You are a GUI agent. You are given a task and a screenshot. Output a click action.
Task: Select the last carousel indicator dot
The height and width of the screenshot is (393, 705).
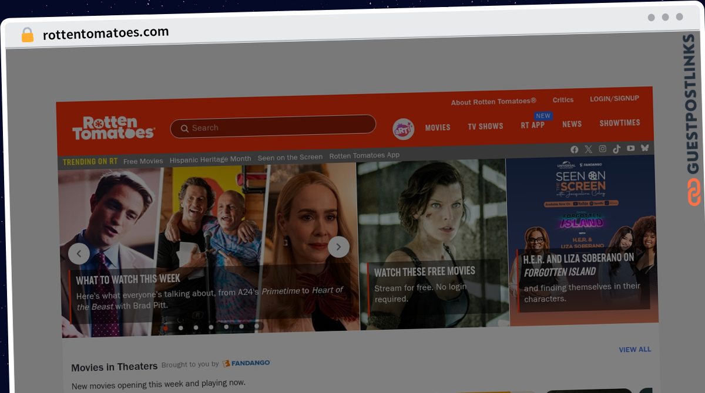tap(257, 326)
